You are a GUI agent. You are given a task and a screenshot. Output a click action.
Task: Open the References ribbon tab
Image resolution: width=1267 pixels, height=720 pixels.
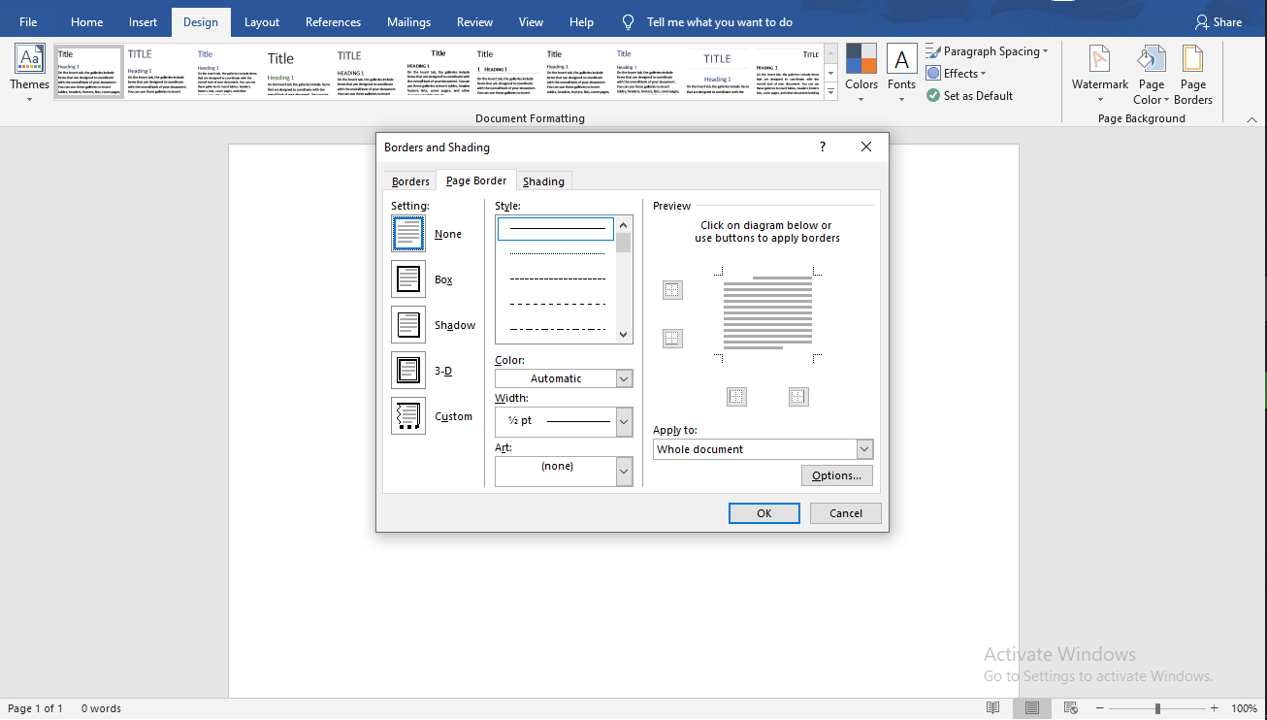coord(333,22)
